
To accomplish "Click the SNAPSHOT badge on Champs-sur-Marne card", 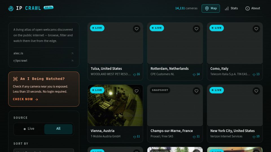I will 160,90.
